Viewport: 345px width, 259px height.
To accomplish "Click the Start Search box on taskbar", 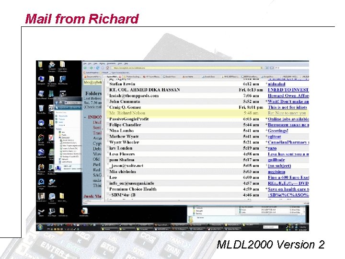I will coord(271,227).
